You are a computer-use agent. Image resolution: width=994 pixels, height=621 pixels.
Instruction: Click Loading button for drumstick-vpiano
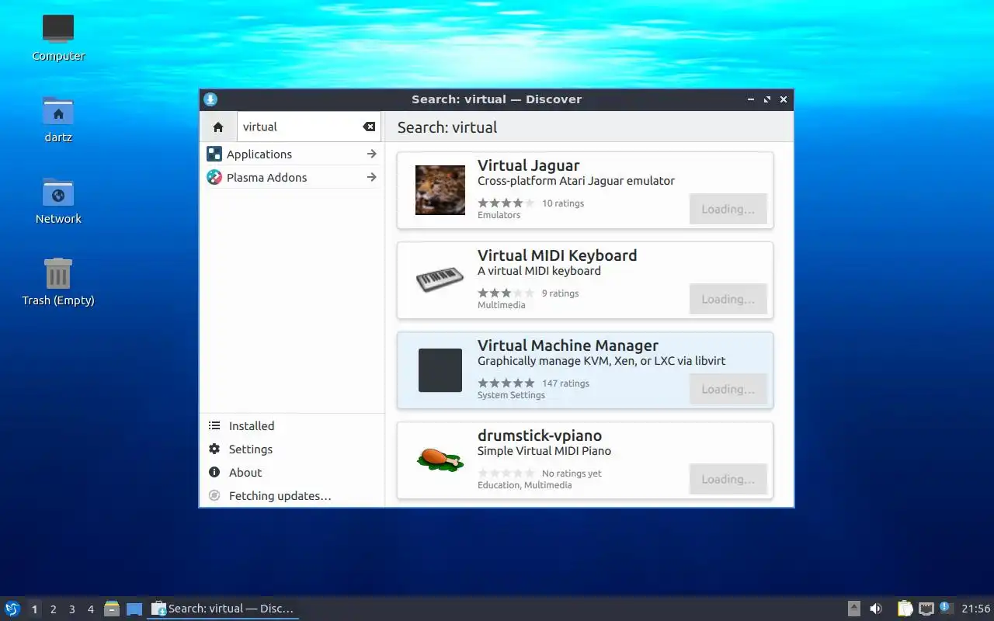click(728, 479)
